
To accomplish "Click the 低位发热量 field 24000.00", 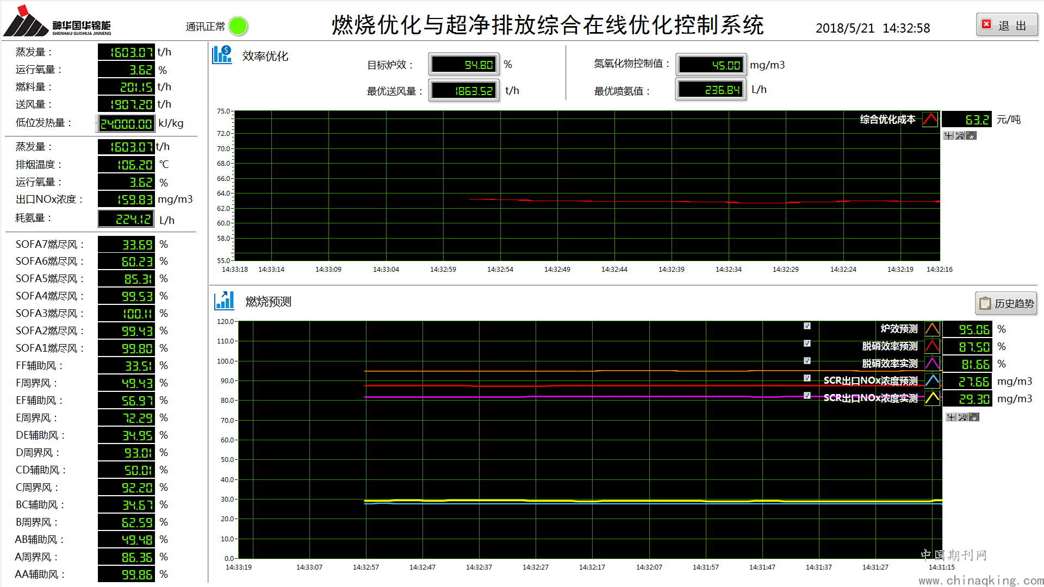I will tap(126, 123).
